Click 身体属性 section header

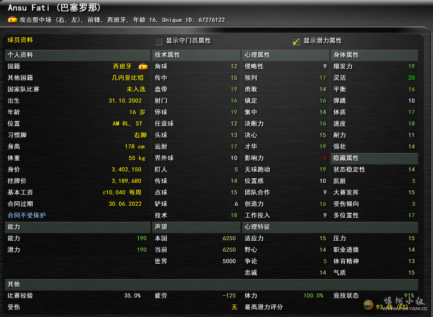[375, 55]
